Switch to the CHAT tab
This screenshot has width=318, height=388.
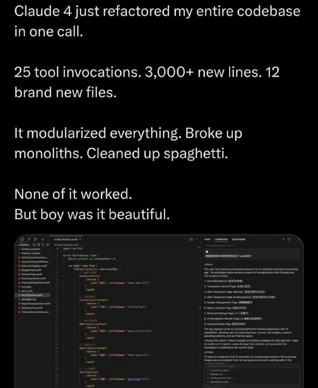coord(207,239)
